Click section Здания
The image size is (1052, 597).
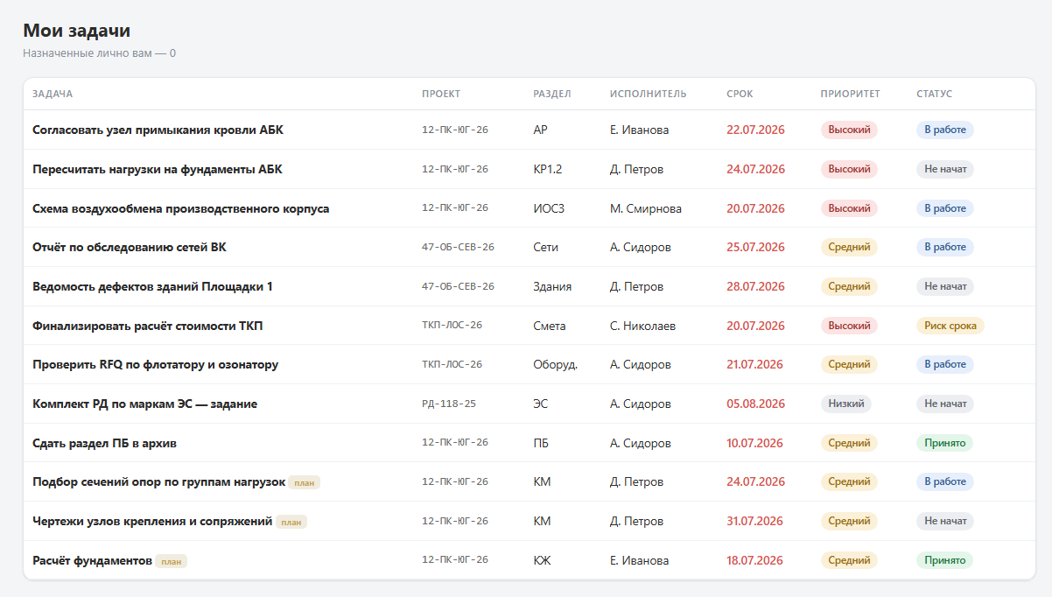pyautogui.click(x=552, y=286)
